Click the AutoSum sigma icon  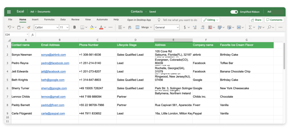pyautogui.click(x=250, y=27)
